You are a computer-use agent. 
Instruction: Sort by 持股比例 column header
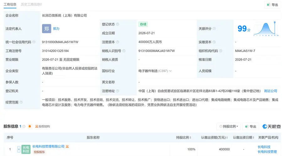[183, 138]
